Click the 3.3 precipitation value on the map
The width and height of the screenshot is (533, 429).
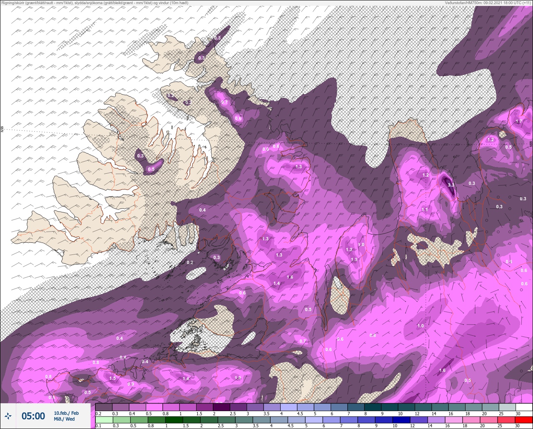451,185
